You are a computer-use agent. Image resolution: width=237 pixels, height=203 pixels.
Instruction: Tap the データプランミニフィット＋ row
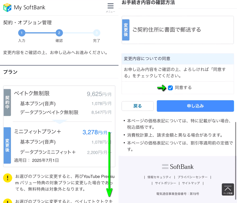[48, 152]
